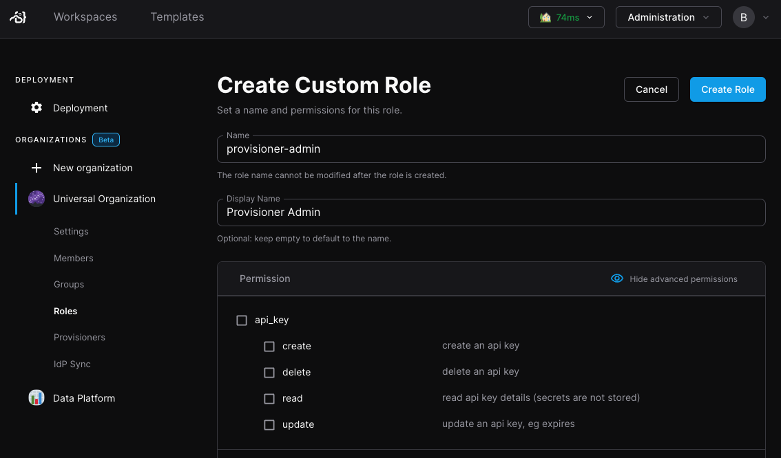Check the api_key parent checkbox

(x=242, y=320)
